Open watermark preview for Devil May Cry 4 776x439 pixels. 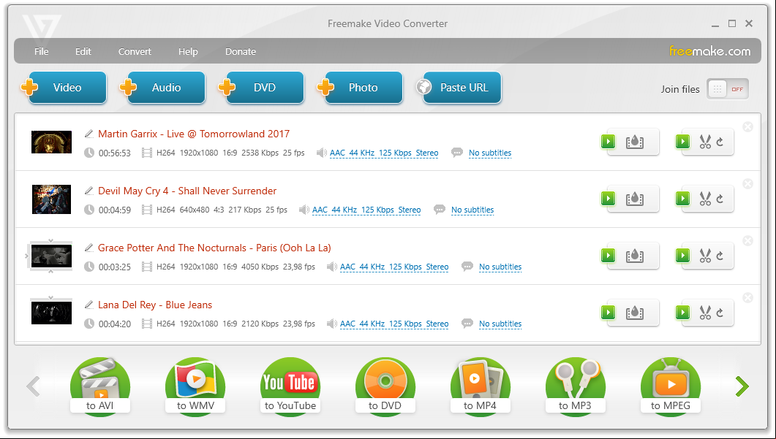tap(630, 199)
